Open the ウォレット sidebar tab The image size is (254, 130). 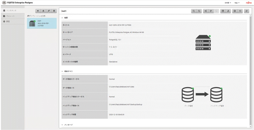(x=13, y=16)
